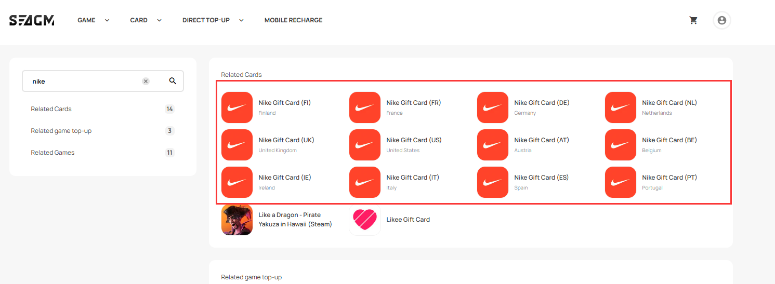Expand the DIRECT TOP-UP dropdown
This screenshot has height=284, width=775.
pyautogui.click(x=213, y=20)
